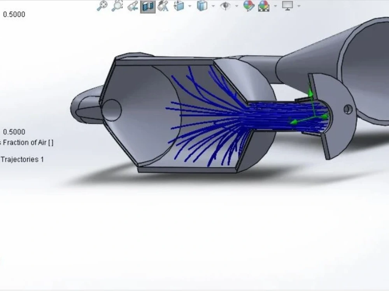Click the 0.5000 legend scale value
The height and width of the screenshot is (291, 389).
pos(14,131)
